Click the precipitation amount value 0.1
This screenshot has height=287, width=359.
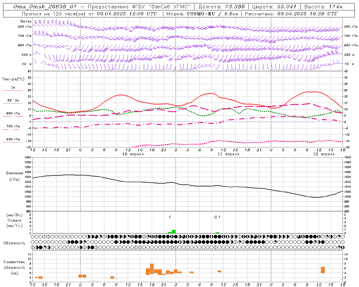[217, 217]
